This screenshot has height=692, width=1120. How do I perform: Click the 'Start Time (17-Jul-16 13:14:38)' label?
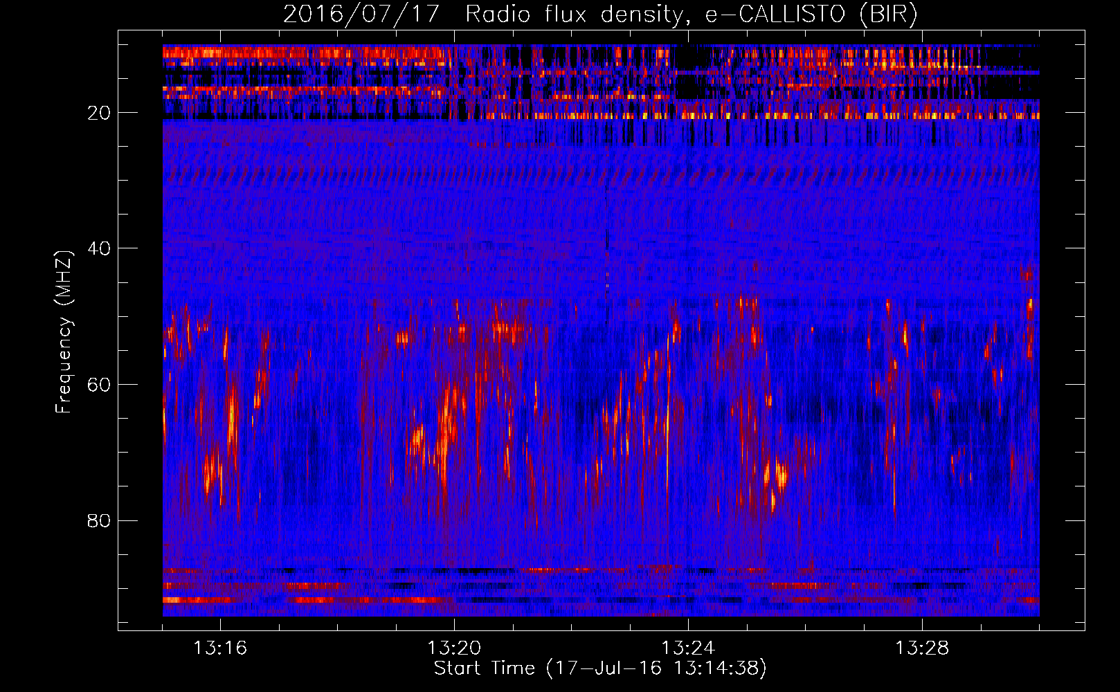click(600, 668)
